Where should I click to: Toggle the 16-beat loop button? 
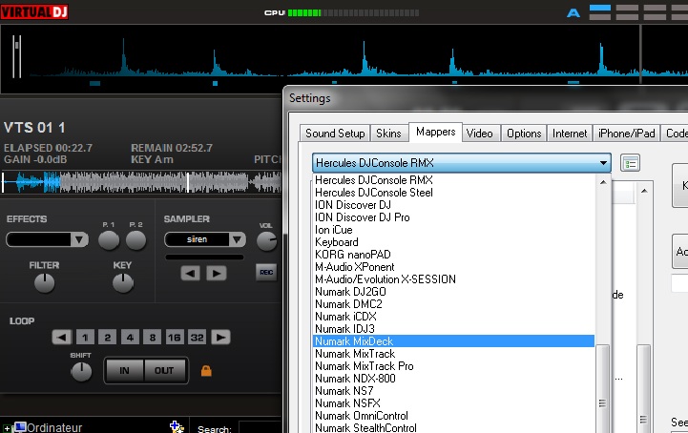pyautogui.click(x=174, y=337)
